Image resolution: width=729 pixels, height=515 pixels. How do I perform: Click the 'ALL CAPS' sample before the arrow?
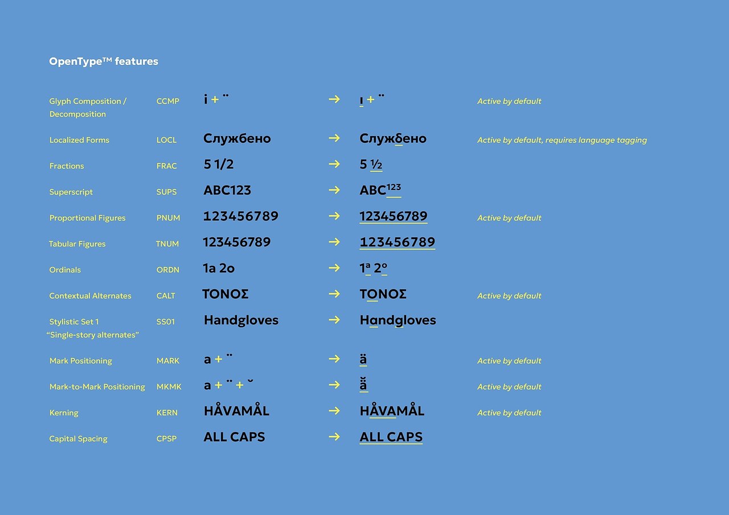[x=234, y=438]
